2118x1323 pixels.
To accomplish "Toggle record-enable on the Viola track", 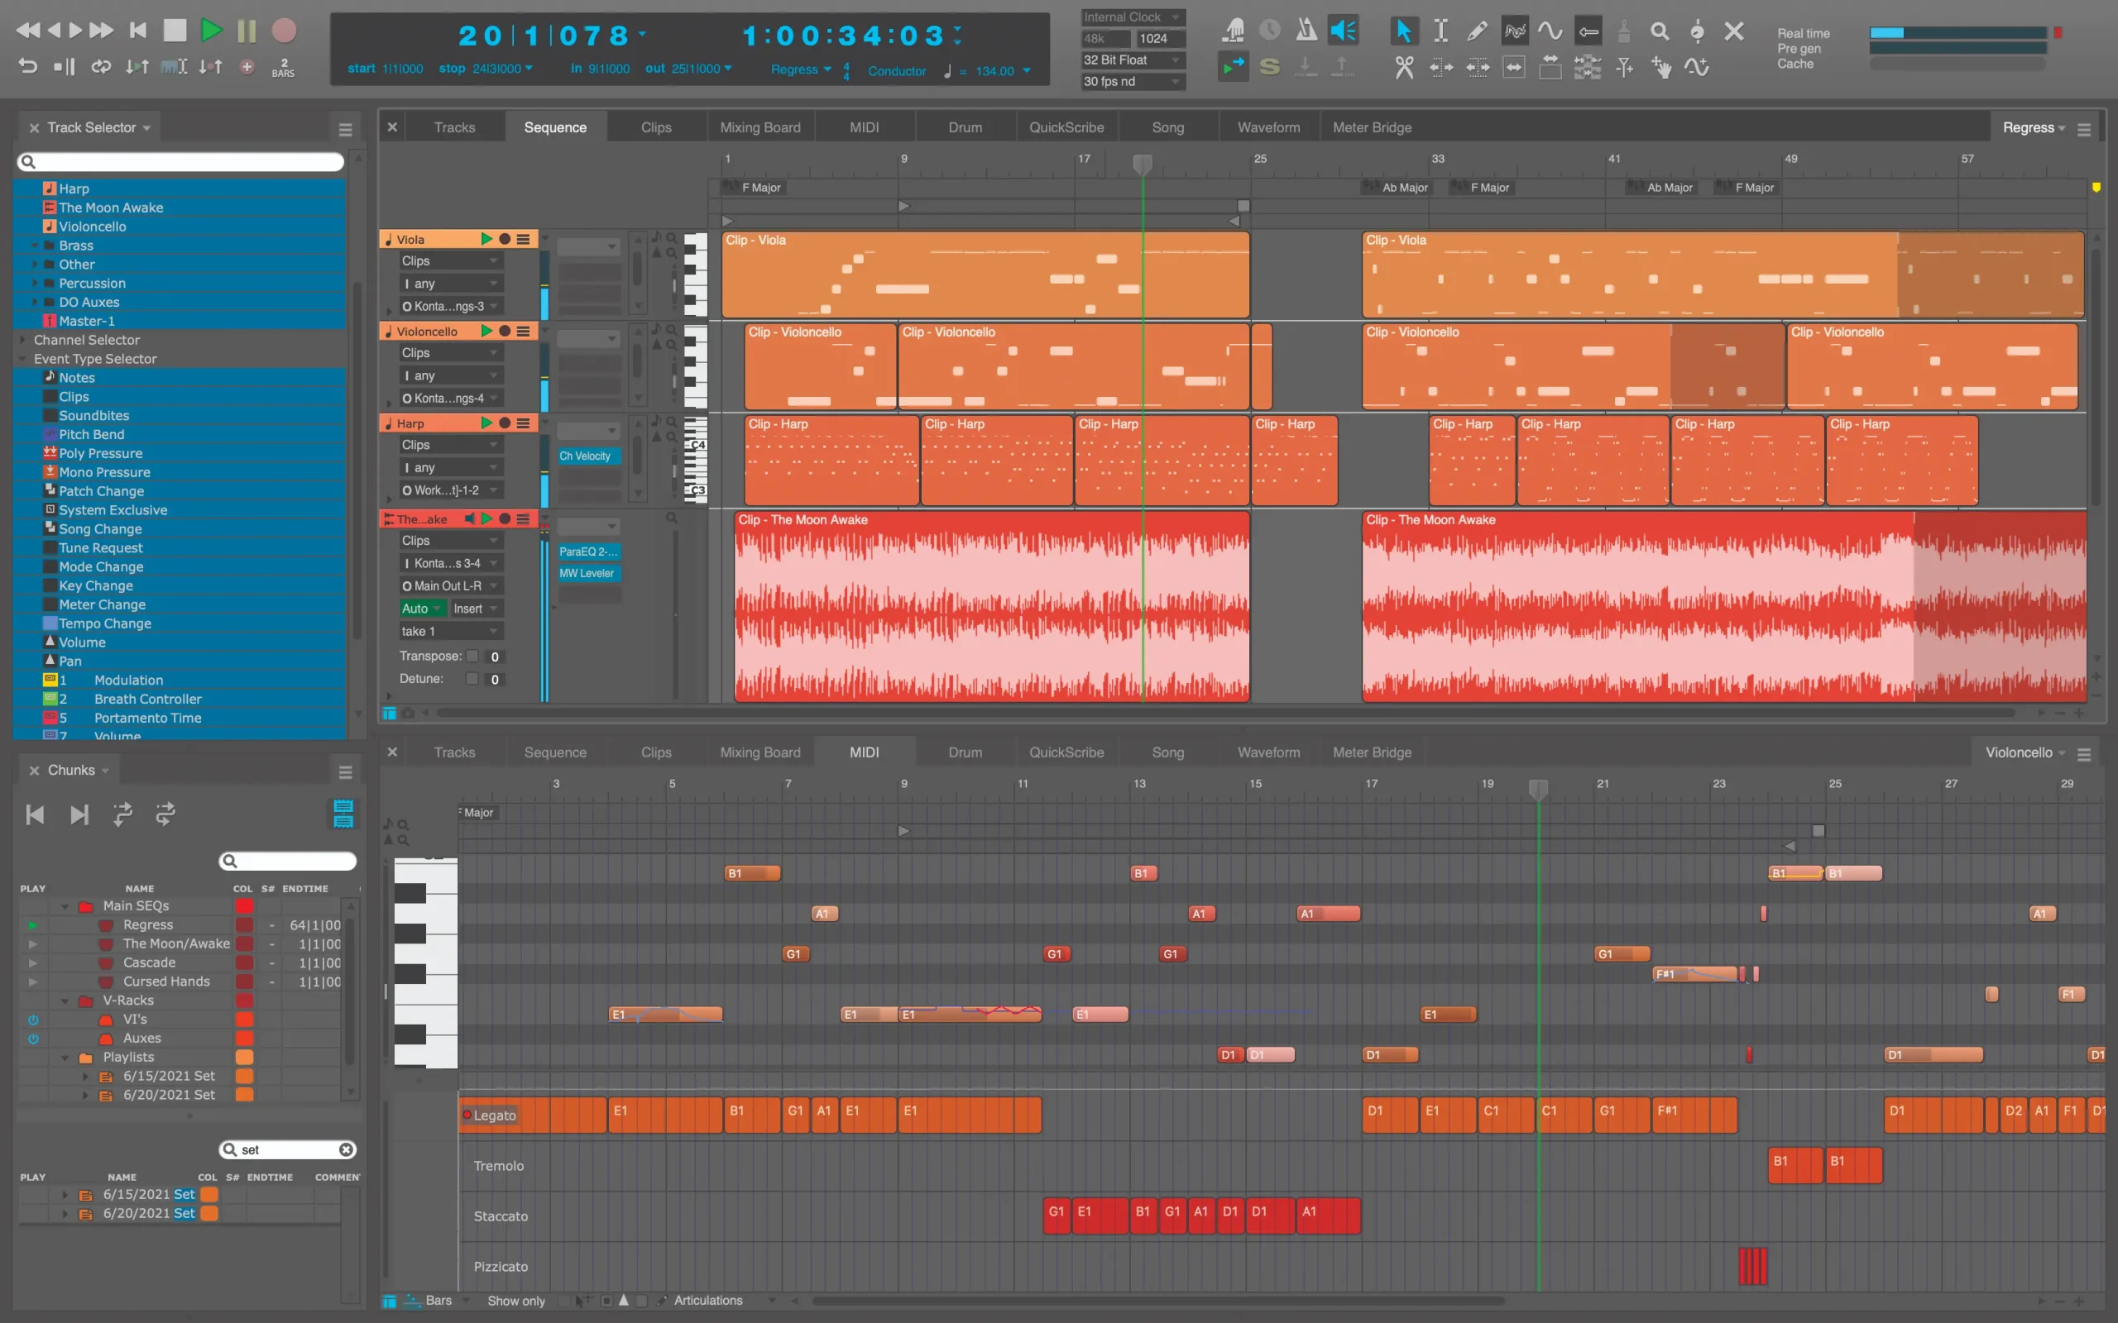I will [x=505, y=239].
